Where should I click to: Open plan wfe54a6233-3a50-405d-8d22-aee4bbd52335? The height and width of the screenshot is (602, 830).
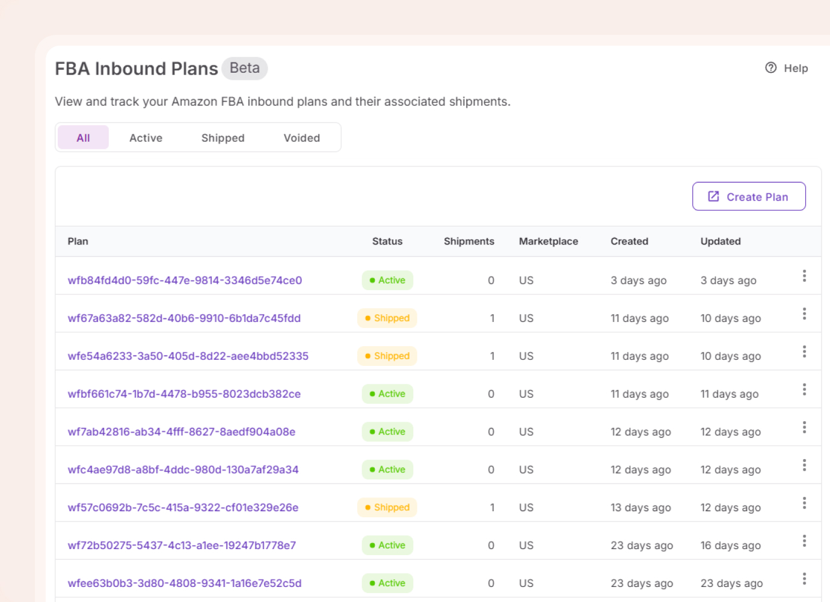click(x=188, y=356)
